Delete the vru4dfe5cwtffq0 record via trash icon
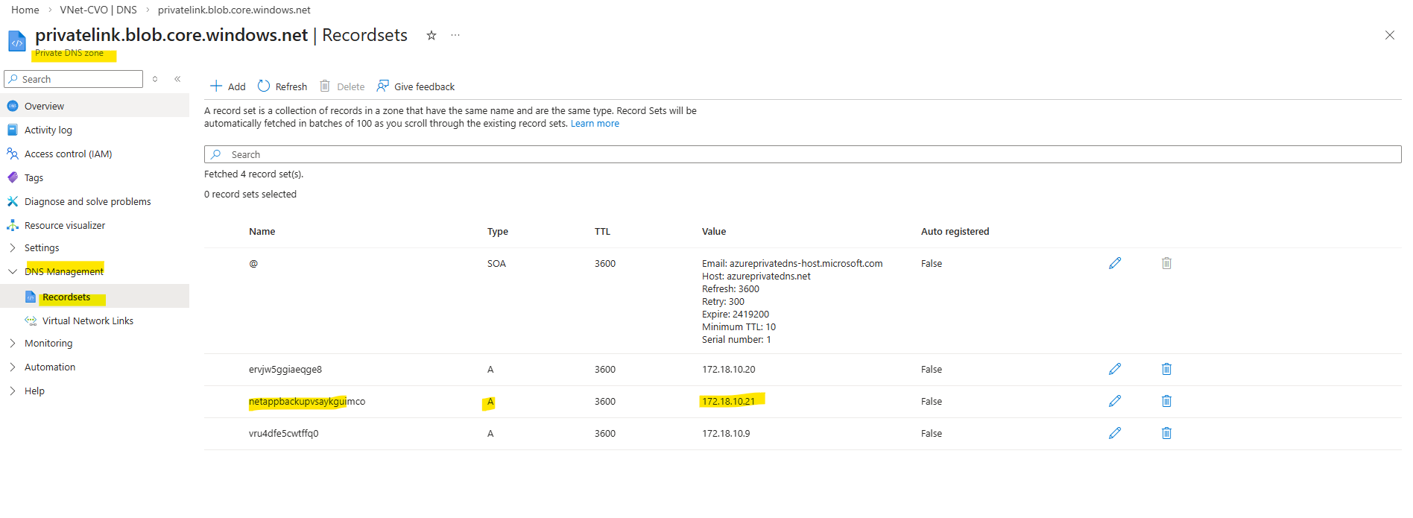This screenshot has width=1413, height=518. (x=1166, y=433)
